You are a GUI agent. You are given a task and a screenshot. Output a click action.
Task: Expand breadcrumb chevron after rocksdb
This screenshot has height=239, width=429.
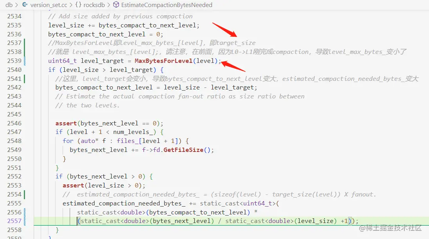pos(109,5)
